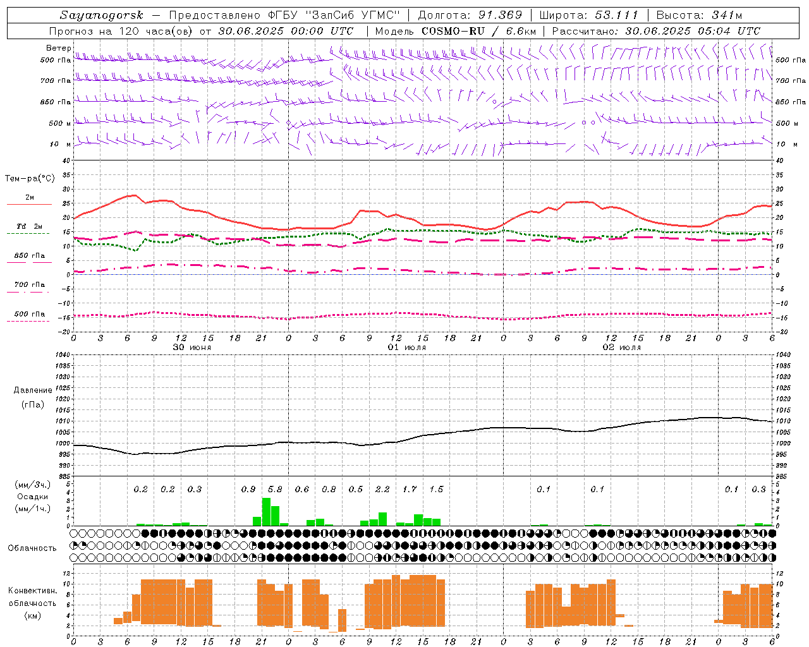The image size is (809, 647).
Task: Click the '2.2' precipitation total value
Action: click(x=382, y=489)
